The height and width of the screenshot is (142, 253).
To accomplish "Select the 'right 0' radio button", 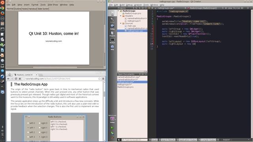I will [x=40, y=123].
